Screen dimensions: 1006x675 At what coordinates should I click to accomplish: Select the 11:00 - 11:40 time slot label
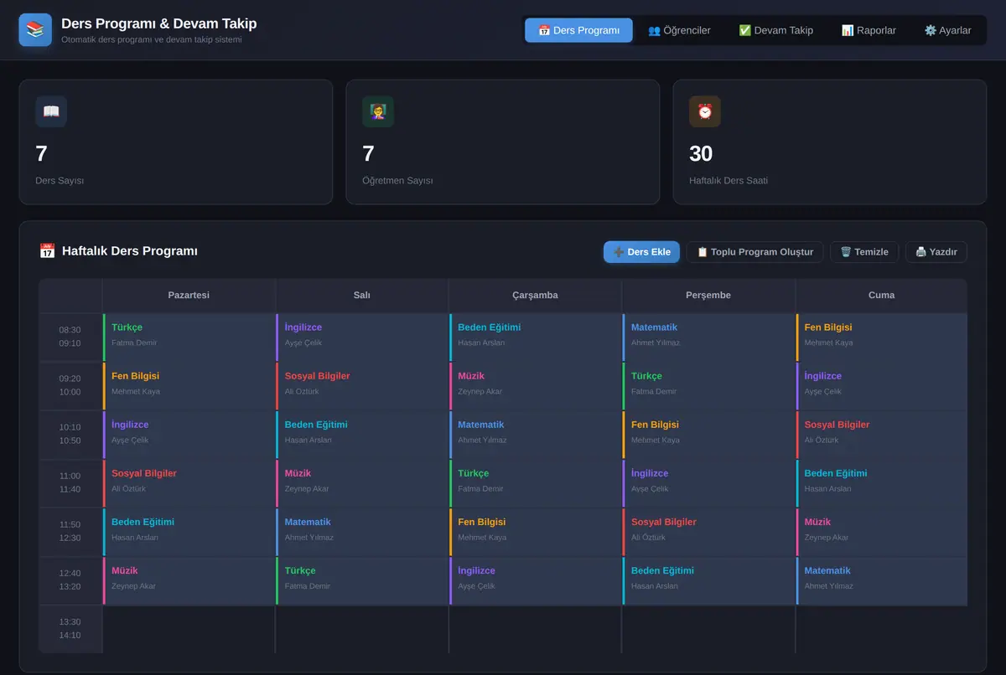pyautogui.click(x=70, y=482)
